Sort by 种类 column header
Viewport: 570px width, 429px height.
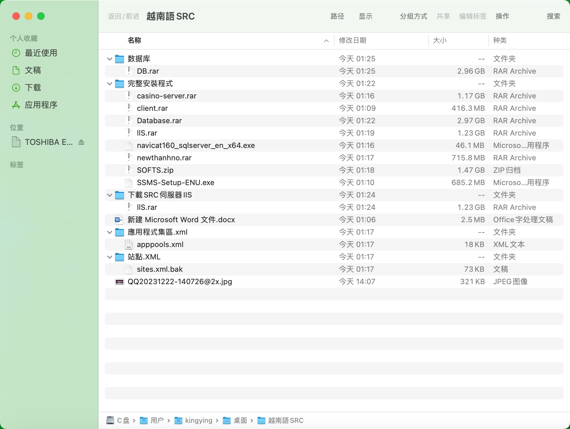coord(500,40)
